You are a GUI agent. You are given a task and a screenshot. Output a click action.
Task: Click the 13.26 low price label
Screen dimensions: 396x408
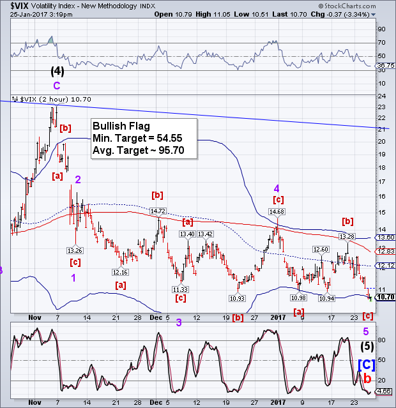point(75,250)
